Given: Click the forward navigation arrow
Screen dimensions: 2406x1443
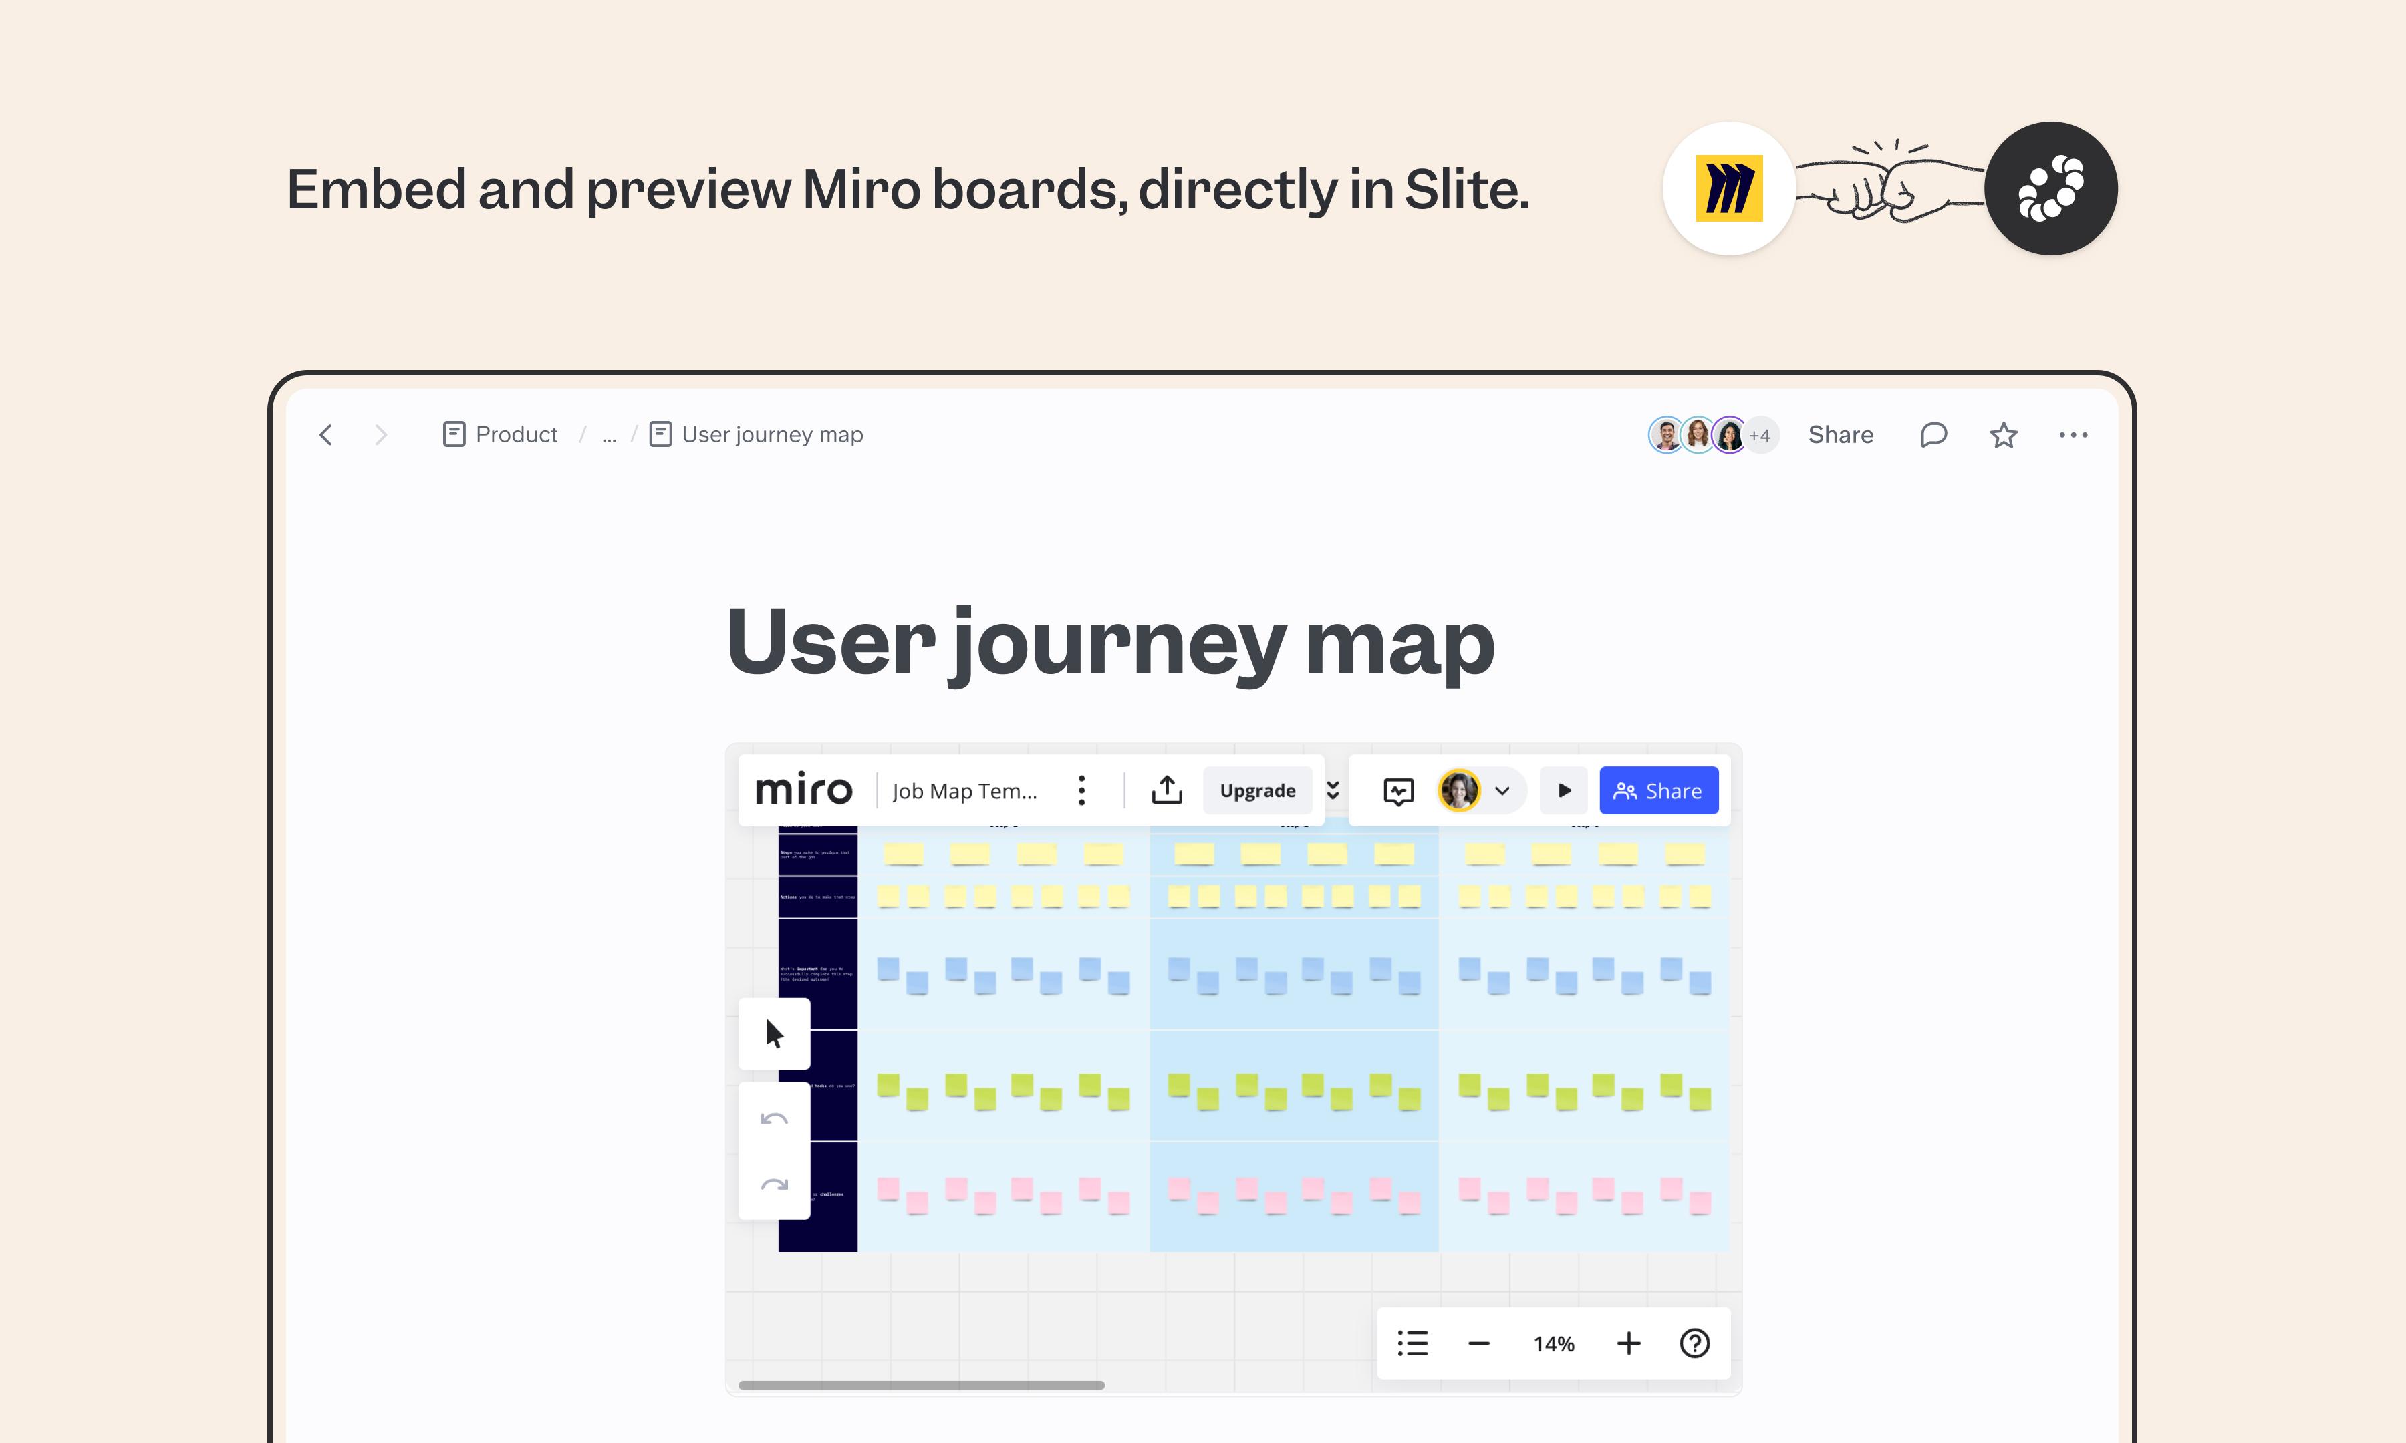Looking at the screenshot, I should (x=380, y=435).
